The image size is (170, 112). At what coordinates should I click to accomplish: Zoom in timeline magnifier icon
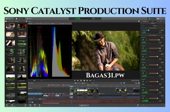136,83
